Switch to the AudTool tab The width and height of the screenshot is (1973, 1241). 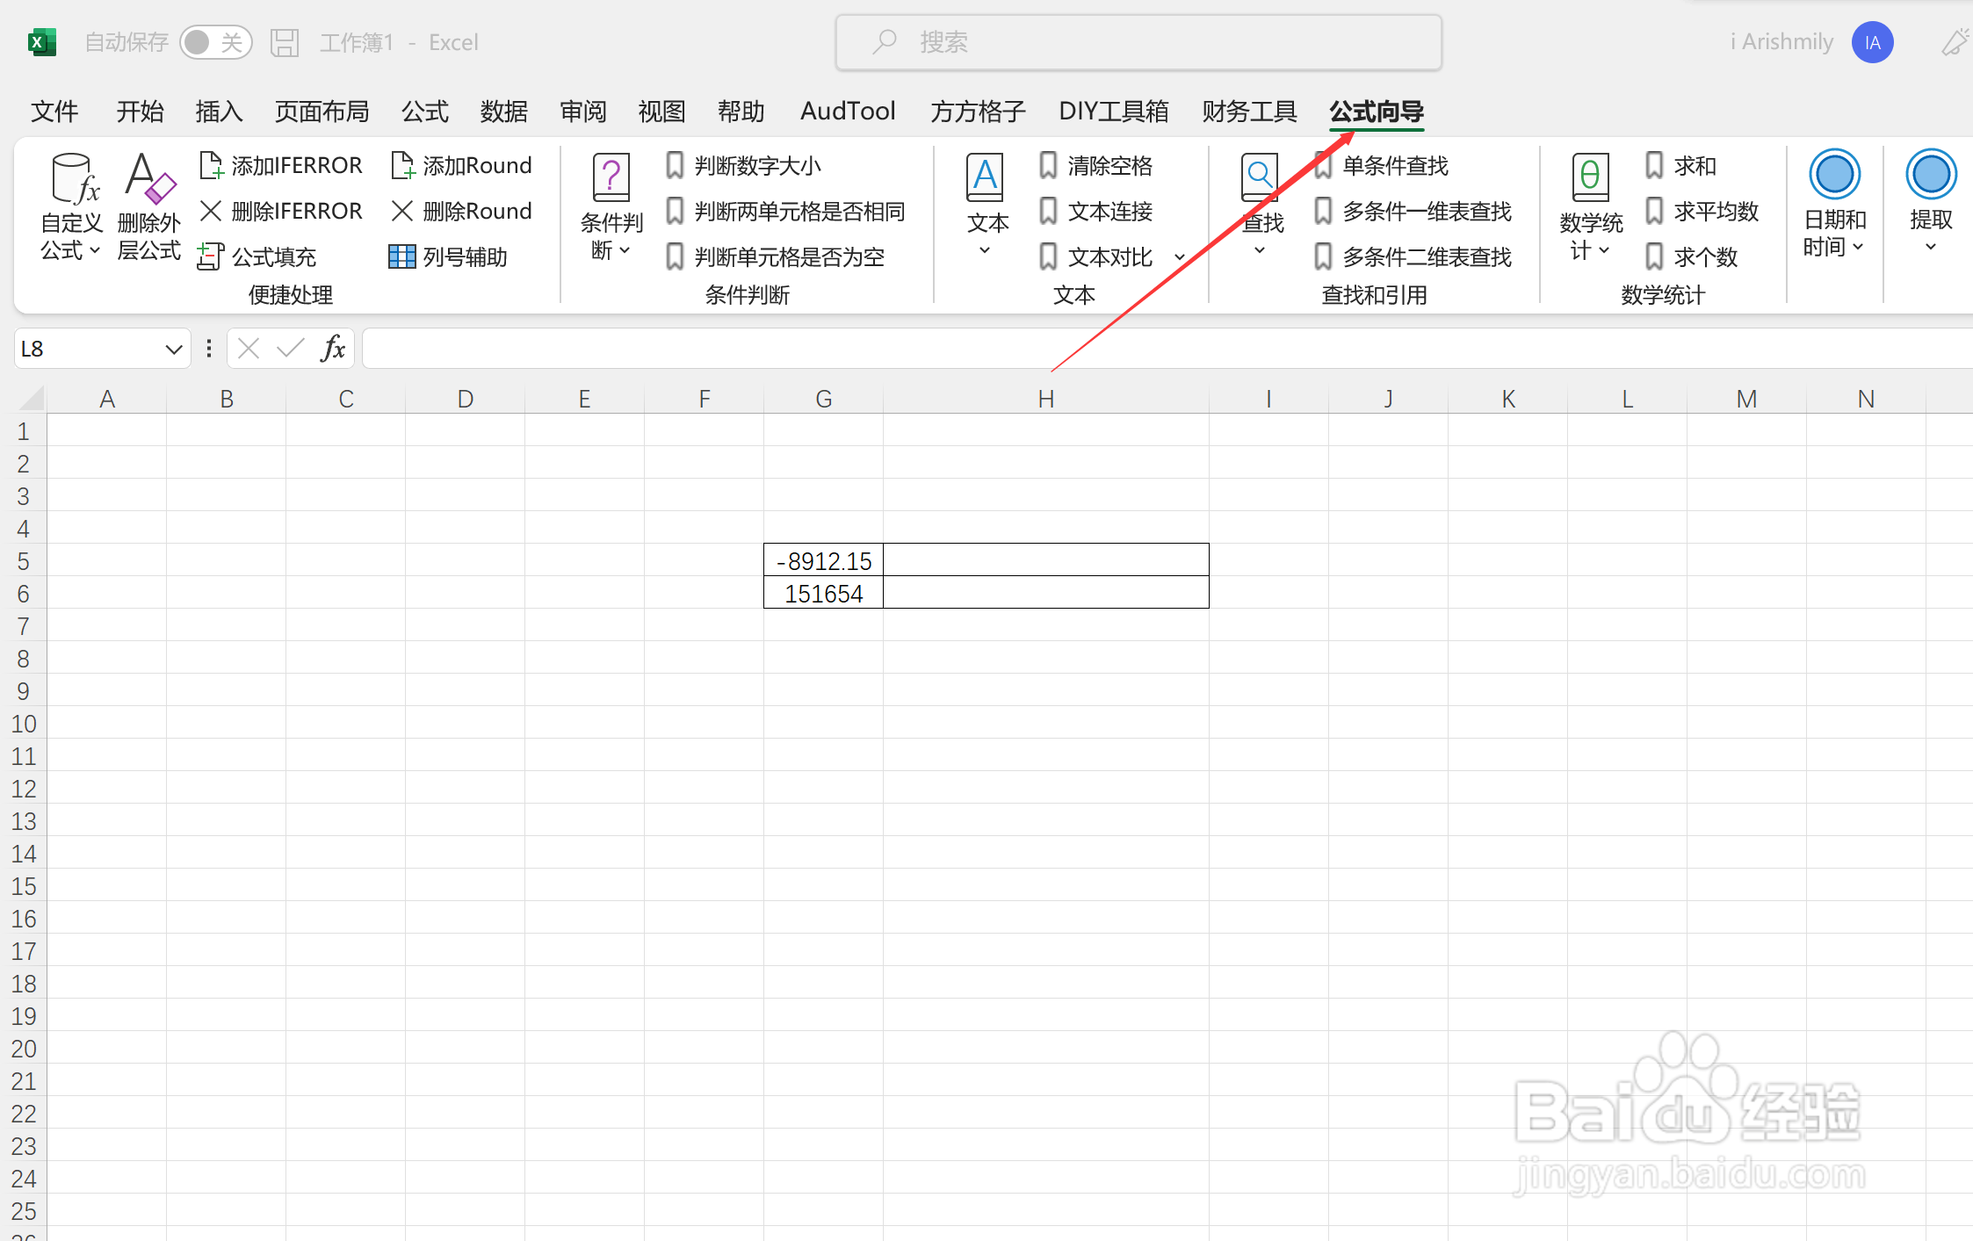click(x=848, y=112)
